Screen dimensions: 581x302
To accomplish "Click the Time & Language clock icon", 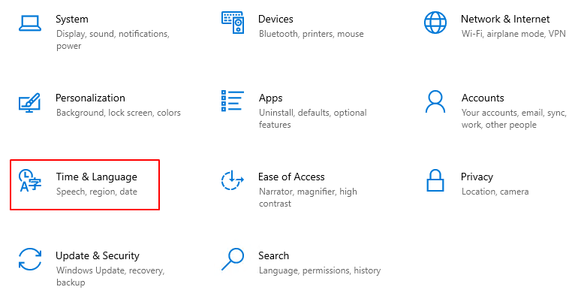I will pos(30,180).
